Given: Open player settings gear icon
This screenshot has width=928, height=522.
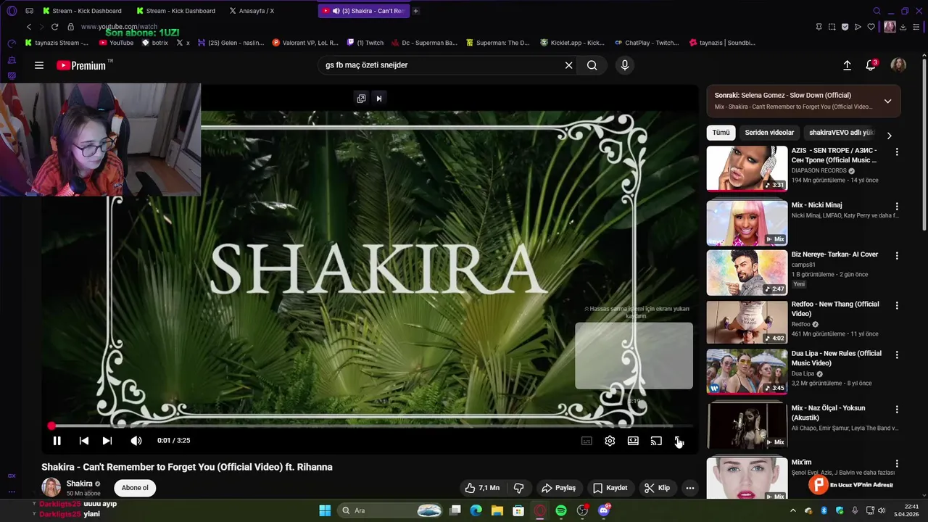Looking at the screenshot, I should click(x=610, y=441).
